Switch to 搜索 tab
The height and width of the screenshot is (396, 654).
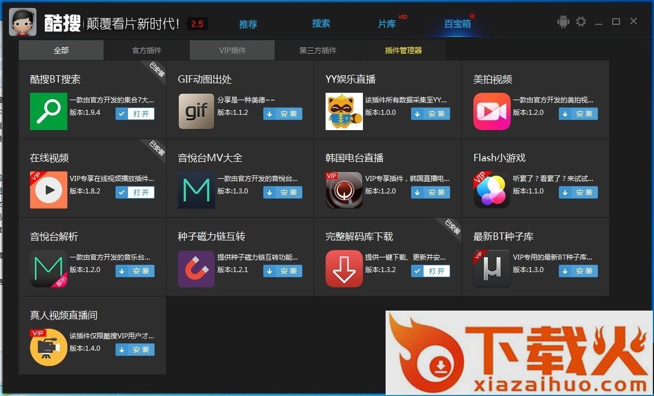320,23
